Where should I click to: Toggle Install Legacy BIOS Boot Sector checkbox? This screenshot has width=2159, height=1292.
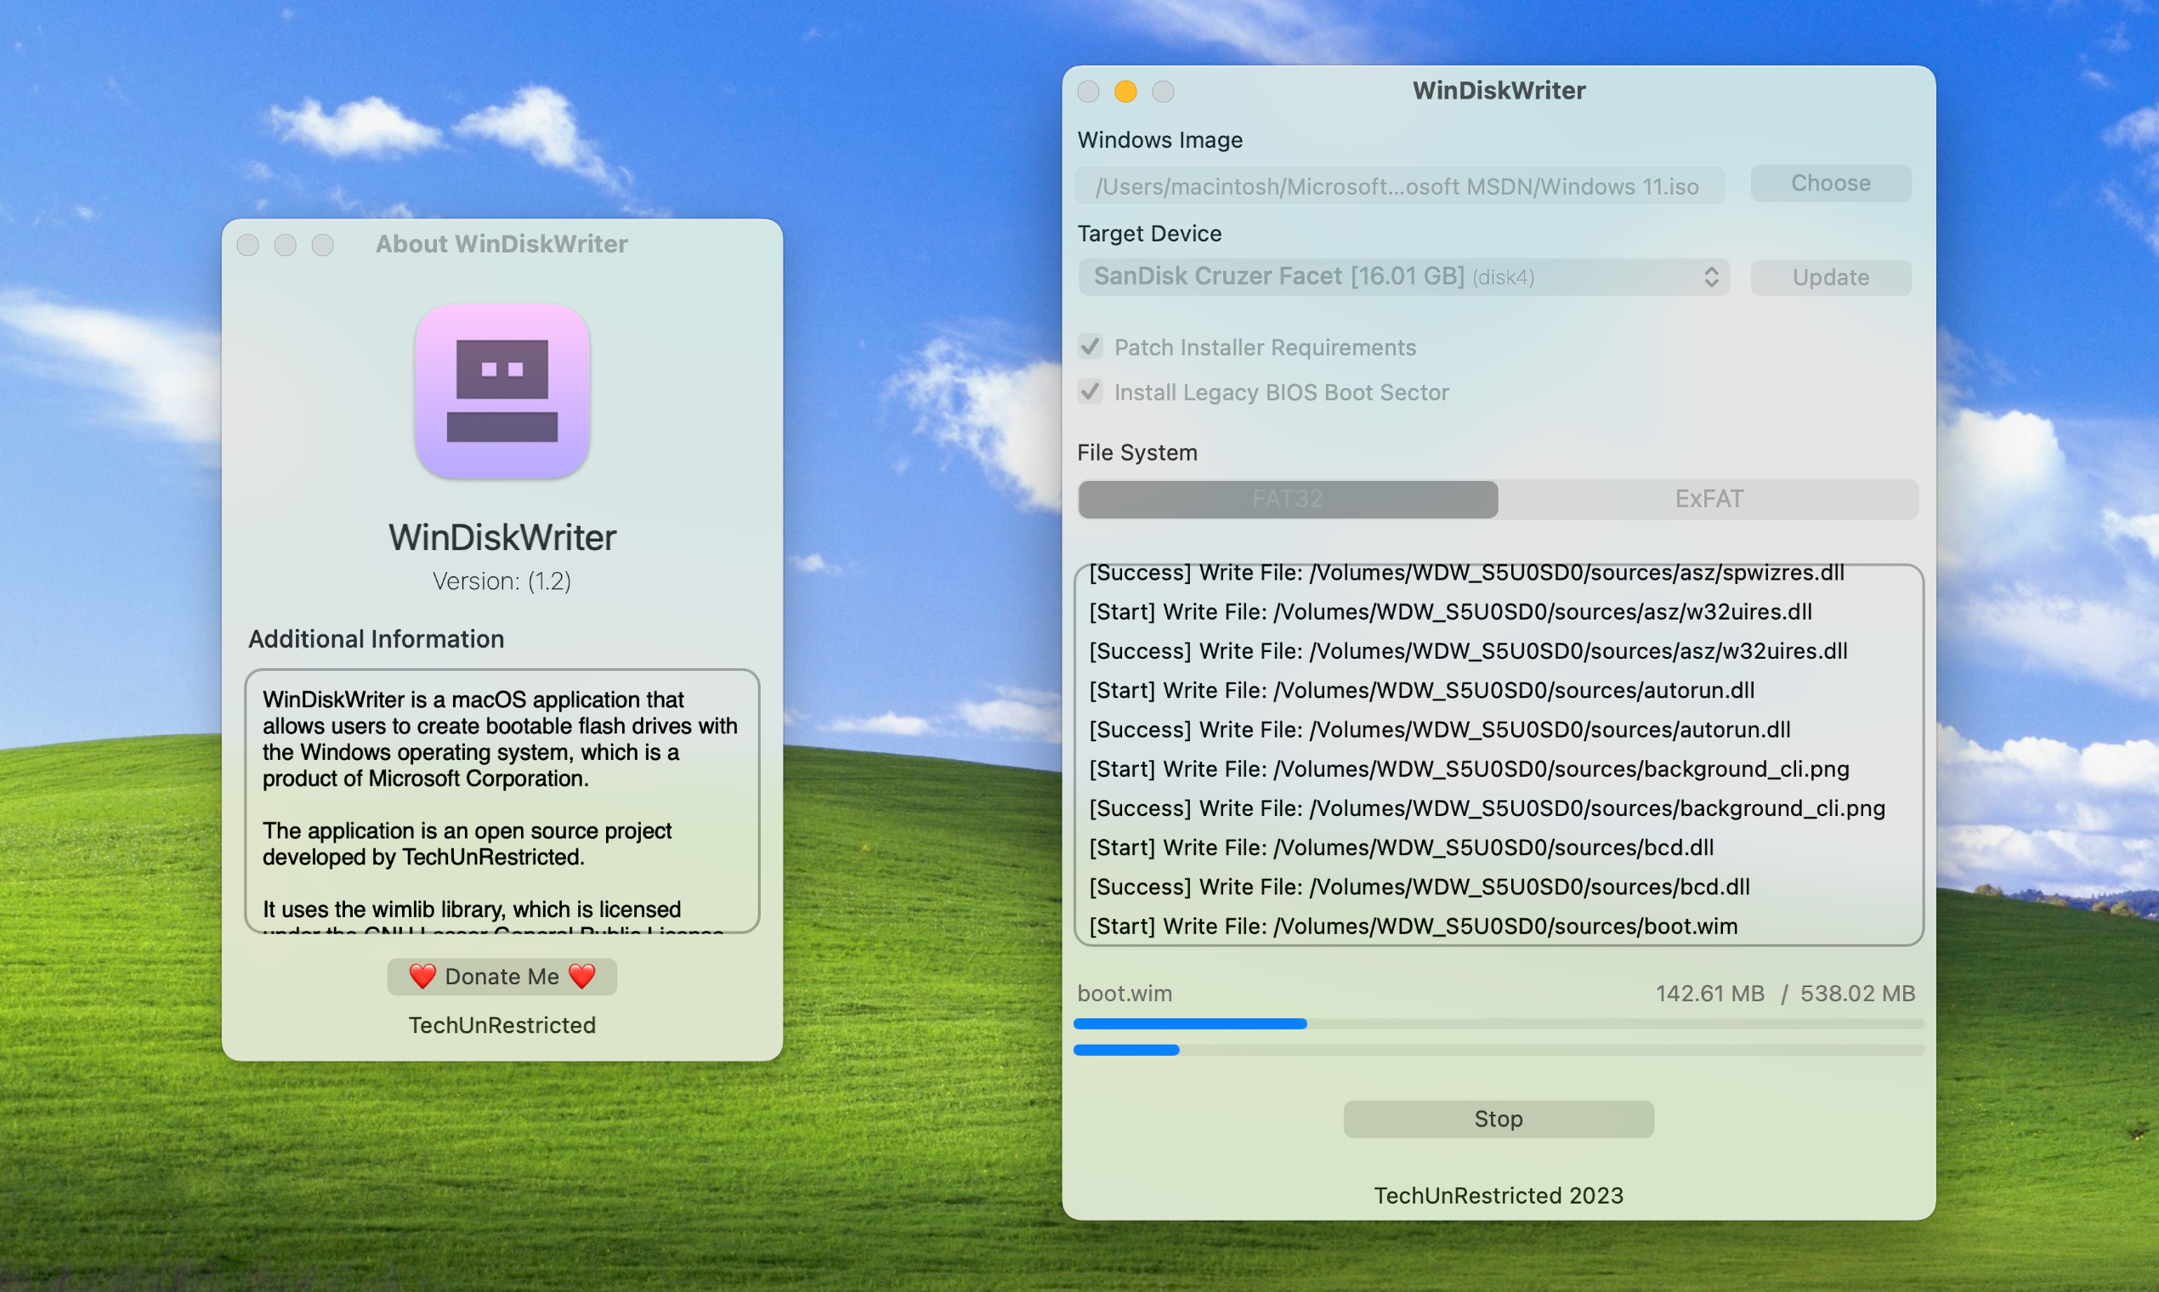pos(1090,392)
